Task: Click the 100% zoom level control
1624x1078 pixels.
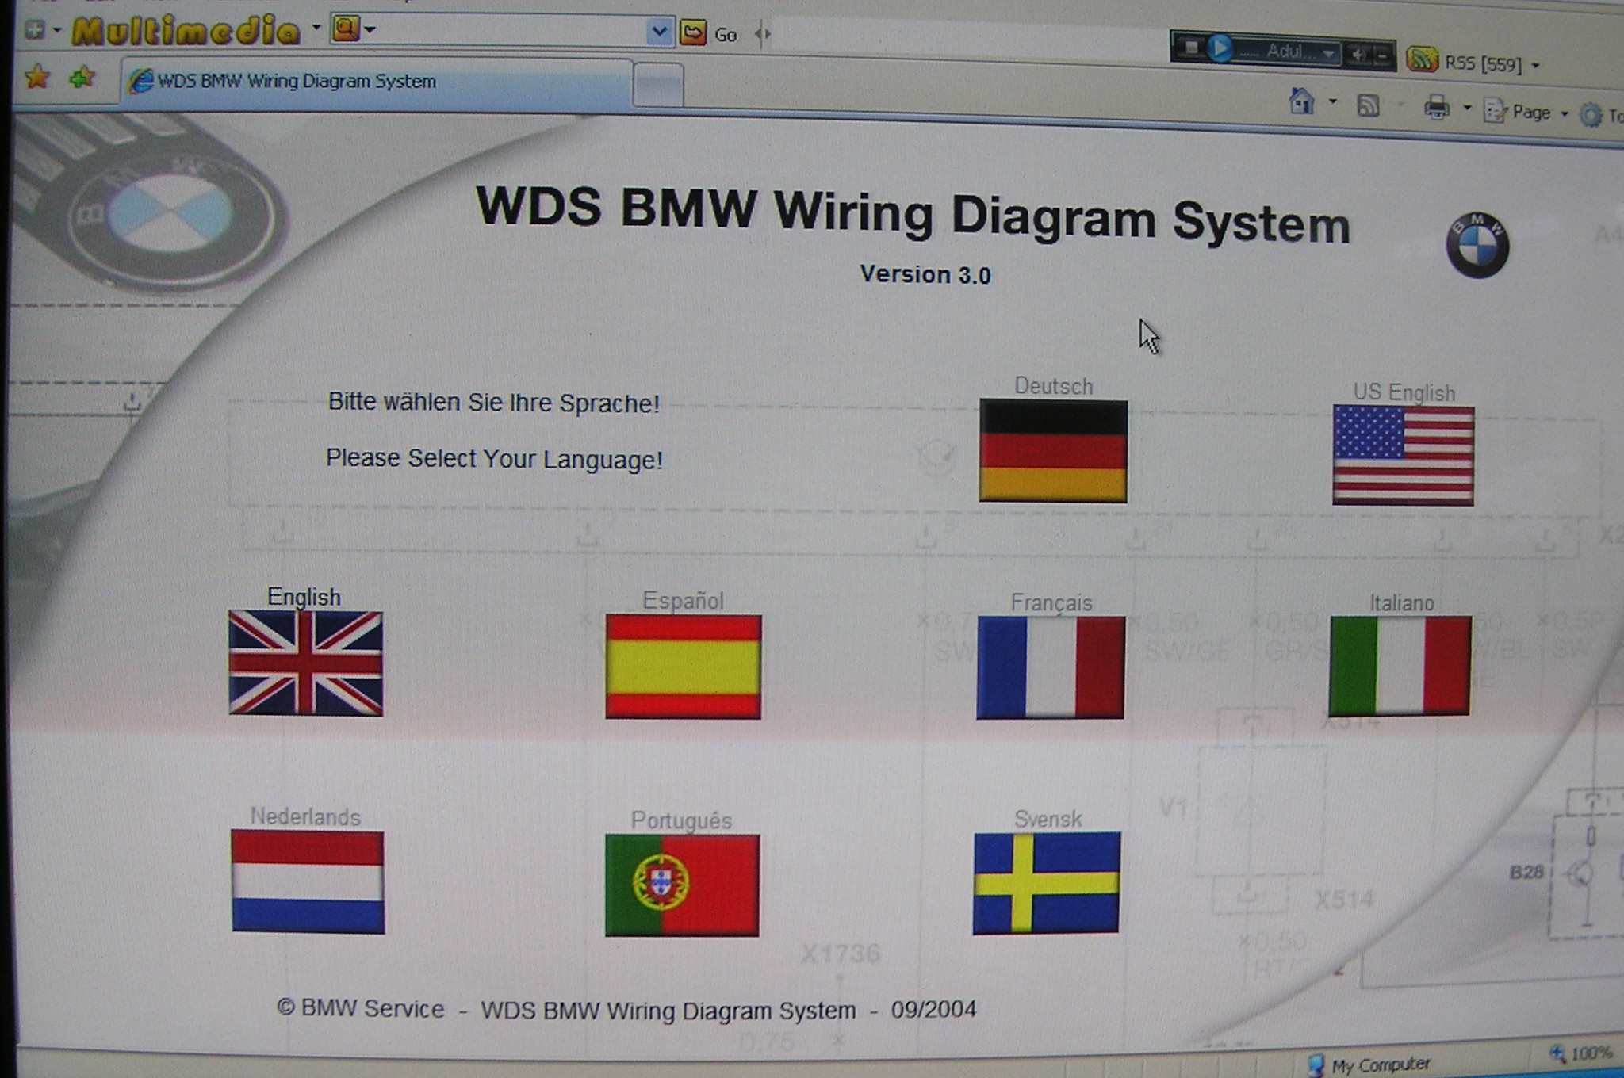Action: tap(1581, 1053)
